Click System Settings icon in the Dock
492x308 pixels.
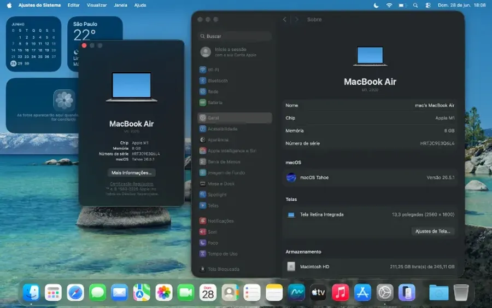385,292
